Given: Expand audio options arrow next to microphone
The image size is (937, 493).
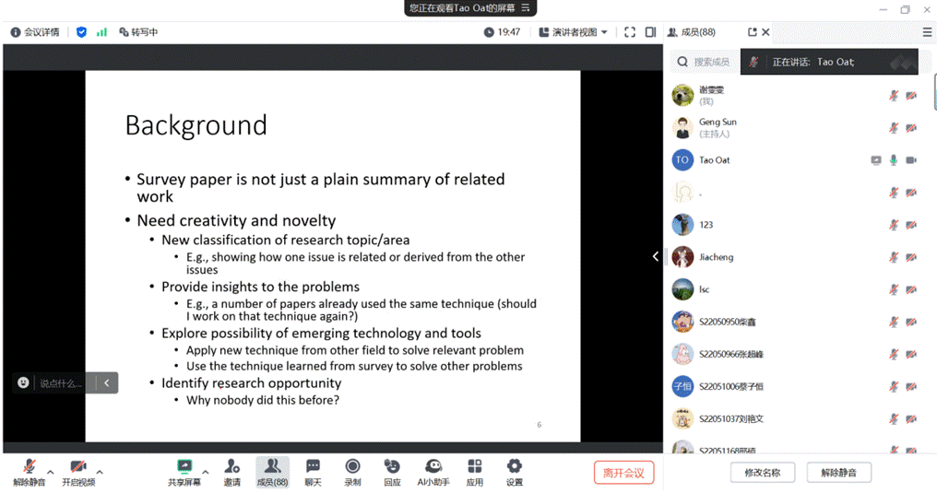Looking at the screenshot, I should 51,473.
